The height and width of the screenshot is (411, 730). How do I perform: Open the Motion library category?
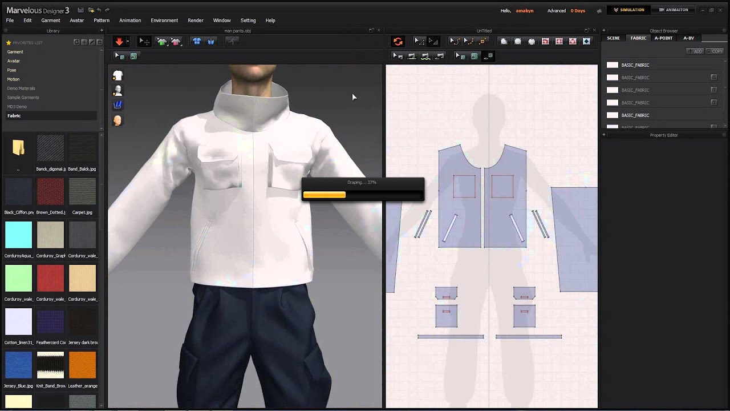tap(13, 79)
